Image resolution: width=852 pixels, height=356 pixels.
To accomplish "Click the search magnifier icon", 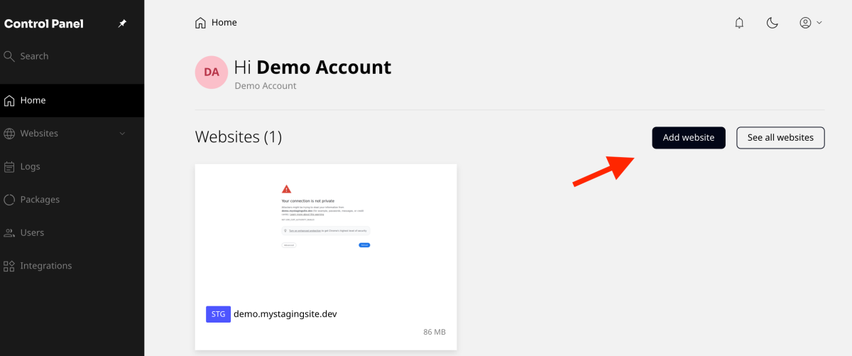I will (x=9, y=56).
